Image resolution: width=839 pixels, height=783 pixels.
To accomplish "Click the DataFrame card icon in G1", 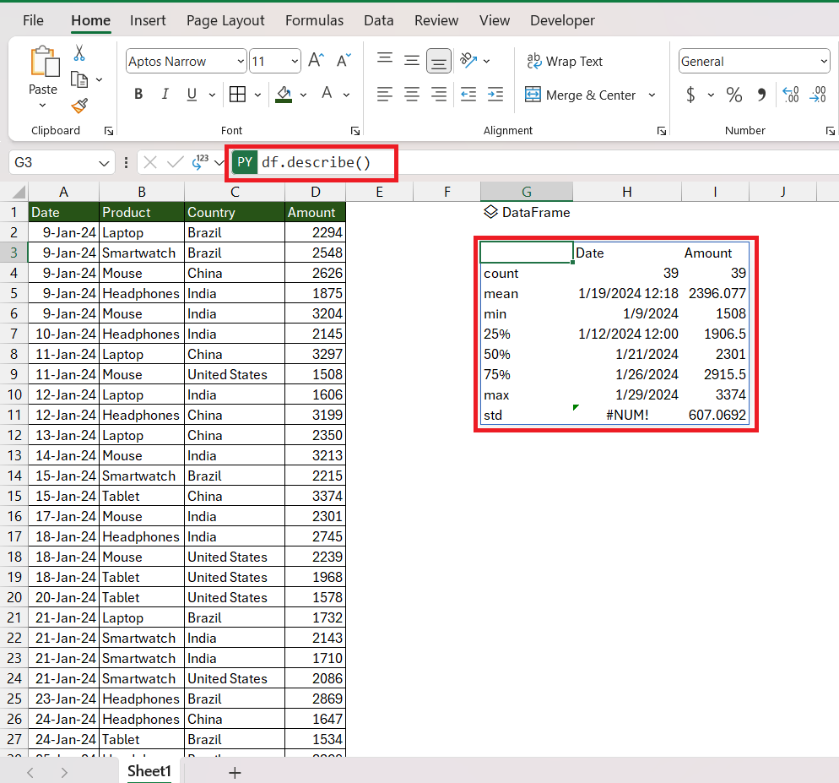I will click(490, 212).
